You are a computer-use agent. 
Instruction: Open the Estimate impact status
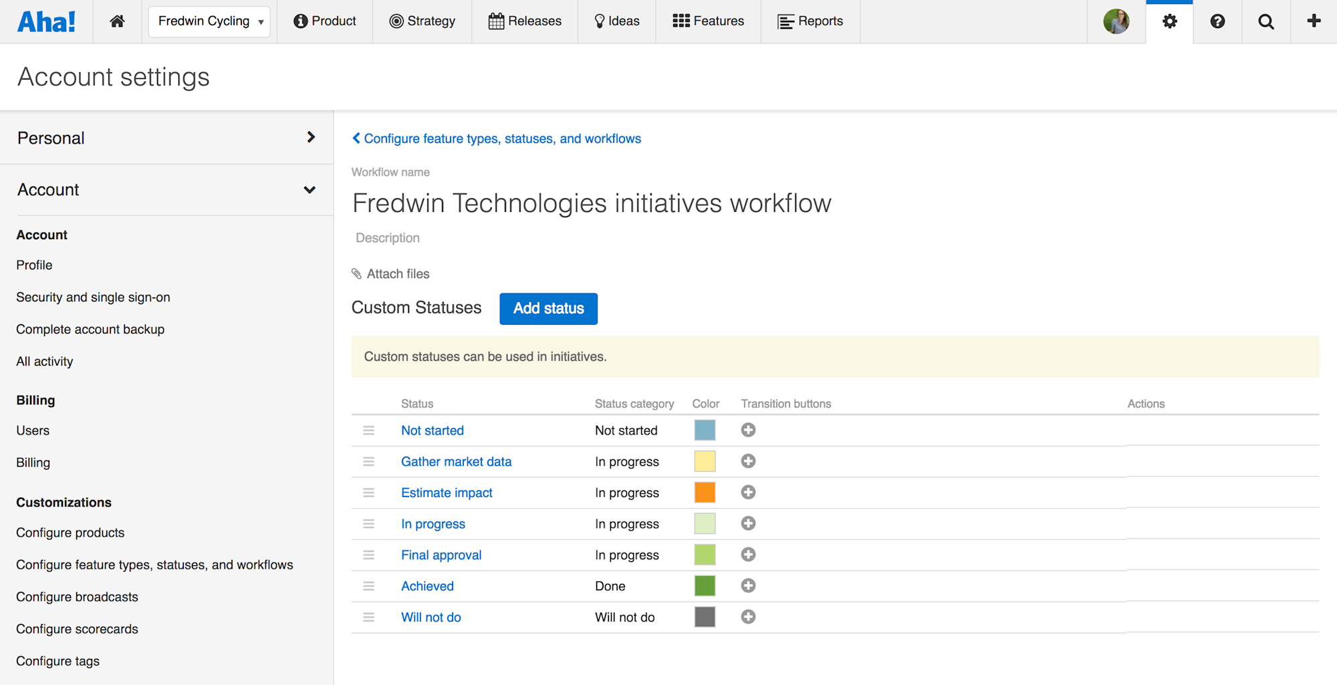(x=447, y=493)
